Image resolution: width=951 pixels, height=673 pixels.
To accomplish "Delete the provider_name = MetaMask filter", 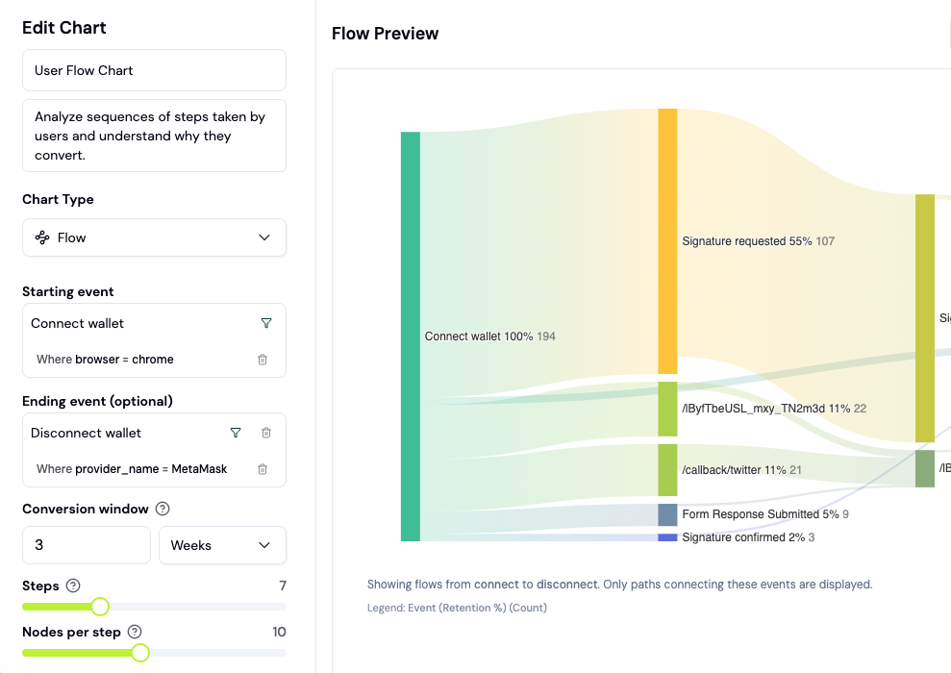I will [263, 468].
